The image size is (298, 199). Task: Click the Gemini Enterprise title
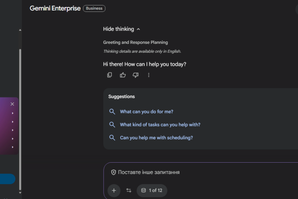pos(55,8)
